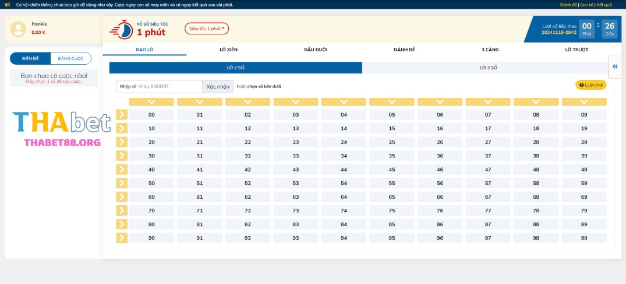The height and width of the screenshot is (284, 626).
Task: Select entire row starting with 90
Action: [122, 238]
